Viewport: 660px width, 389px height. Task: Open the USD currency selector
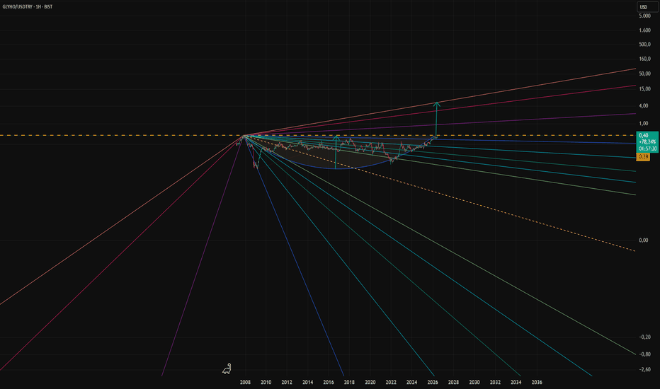647,7
